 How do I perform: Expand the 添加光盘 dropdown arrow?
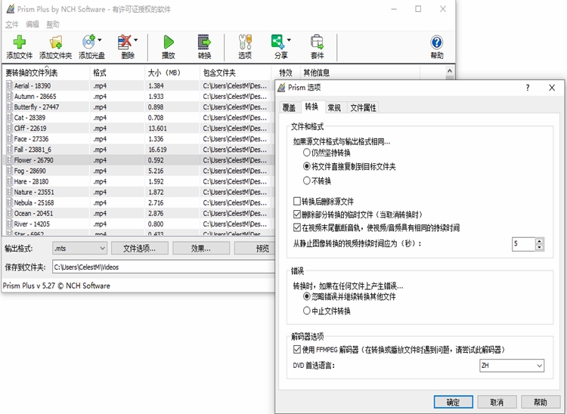coord(100,40)
